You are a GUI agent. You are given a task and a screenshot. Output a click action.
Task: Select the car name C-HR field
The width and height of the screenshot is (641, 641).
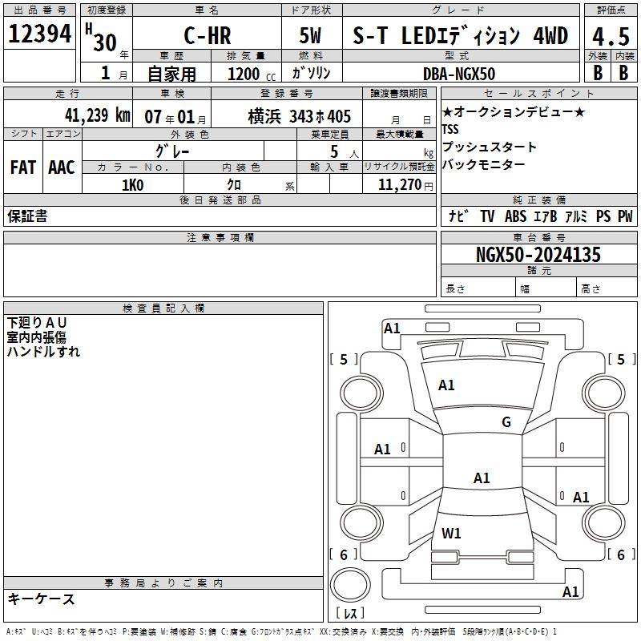coord(206,36)
